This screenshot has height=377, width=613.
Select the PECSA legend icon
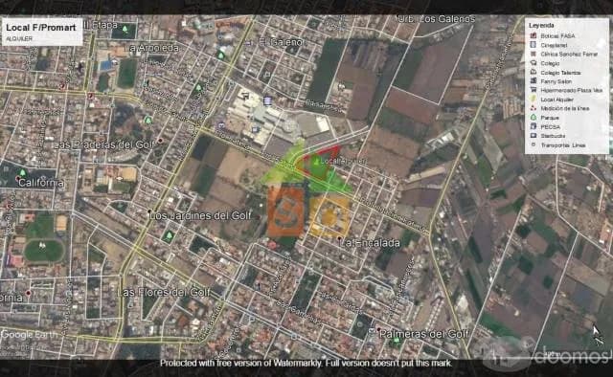[x=534, y=126]
